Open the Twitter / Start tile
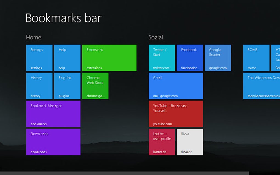 pos(162,58)
